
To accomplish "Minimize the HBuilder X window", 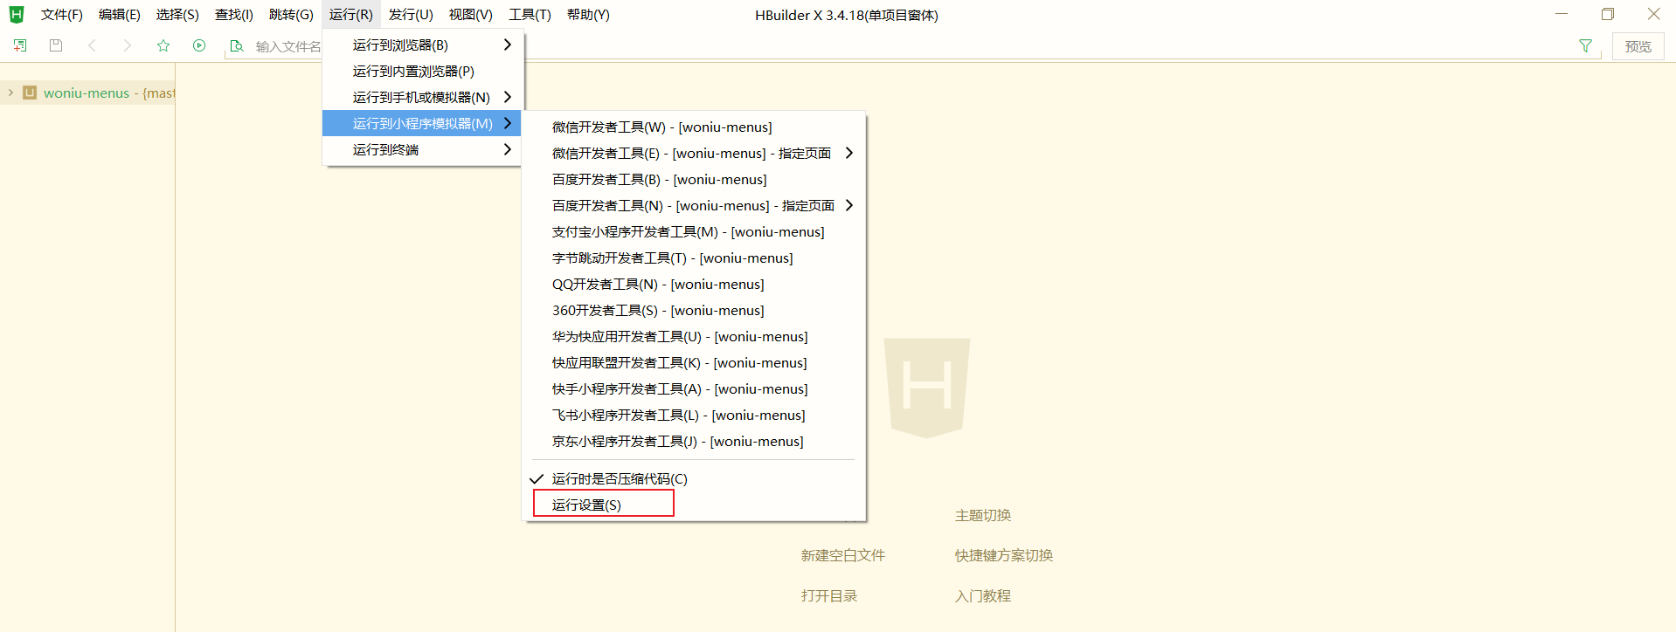I will click(1562, 14).
